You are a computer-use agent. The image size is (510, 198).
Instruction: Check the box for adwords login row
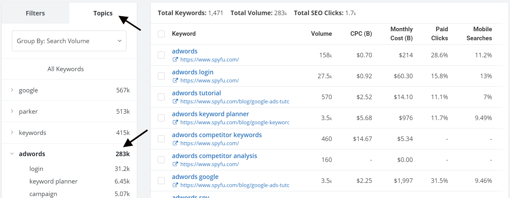pos(161,76)
